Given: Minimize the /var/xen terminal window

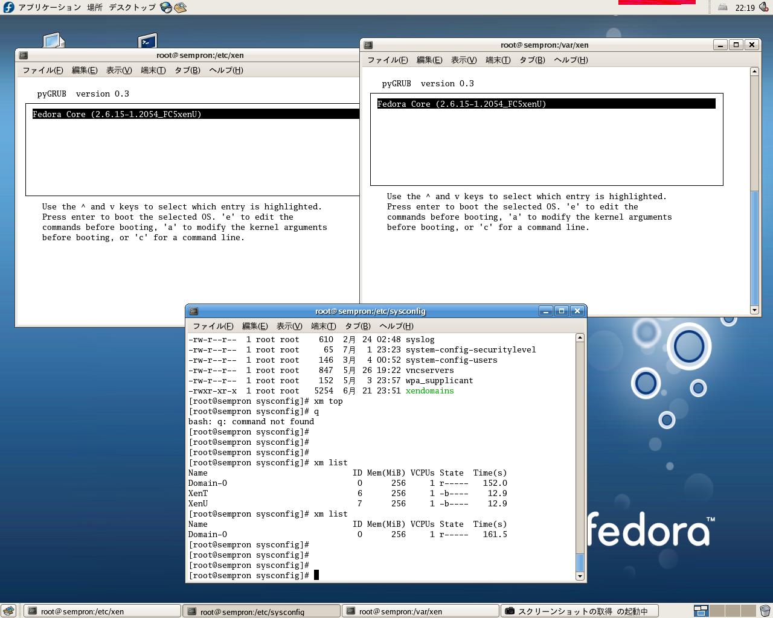Looking at the screenshot, I should 720,45.
